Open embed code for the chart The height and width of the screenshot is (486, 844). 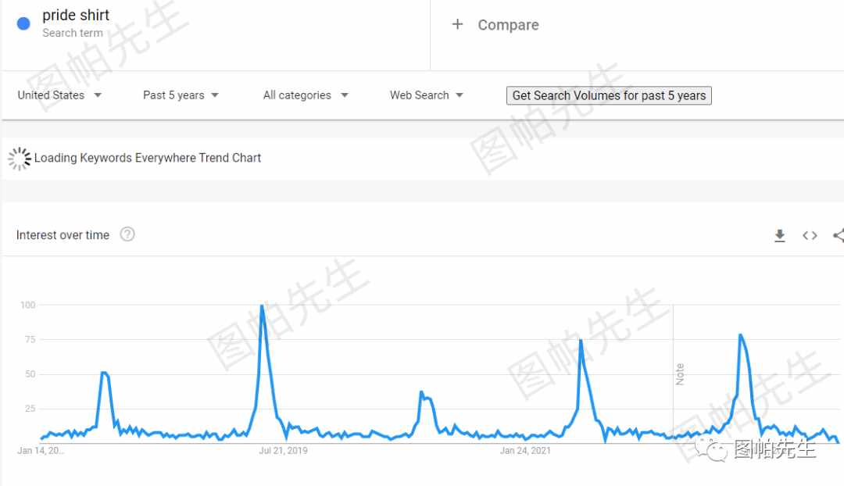click(810, 235)
